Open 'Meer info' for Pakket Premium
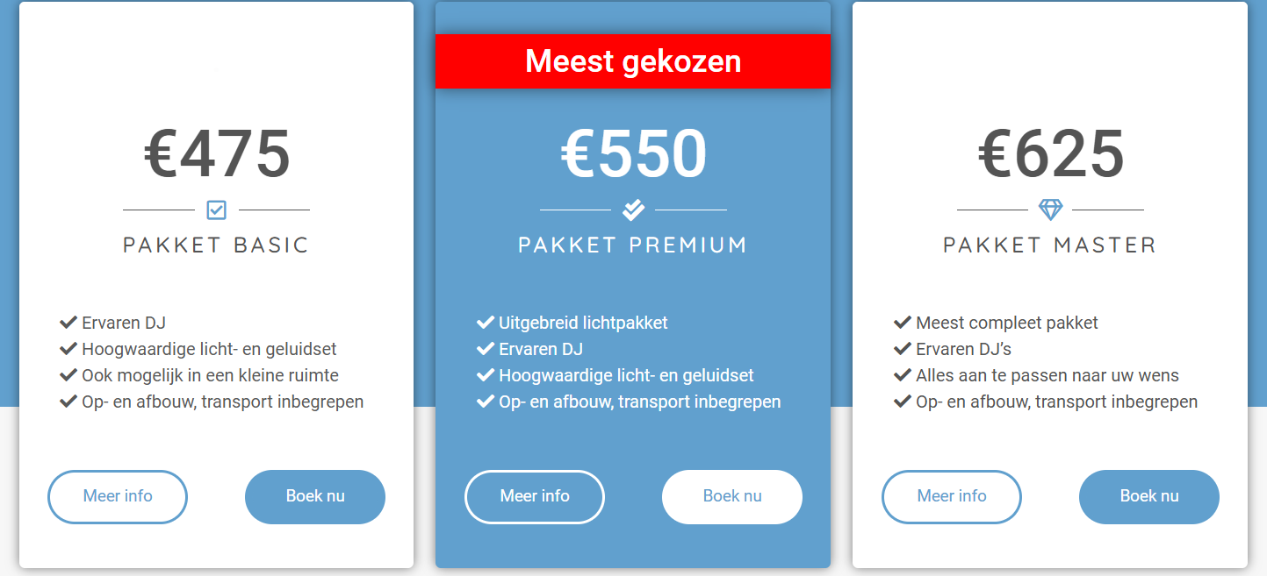The image size is (1267, 576). point(535,497)
